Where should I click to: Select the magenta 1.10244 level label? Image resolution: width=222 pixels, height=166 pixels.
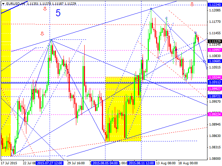tap(215, 77)
